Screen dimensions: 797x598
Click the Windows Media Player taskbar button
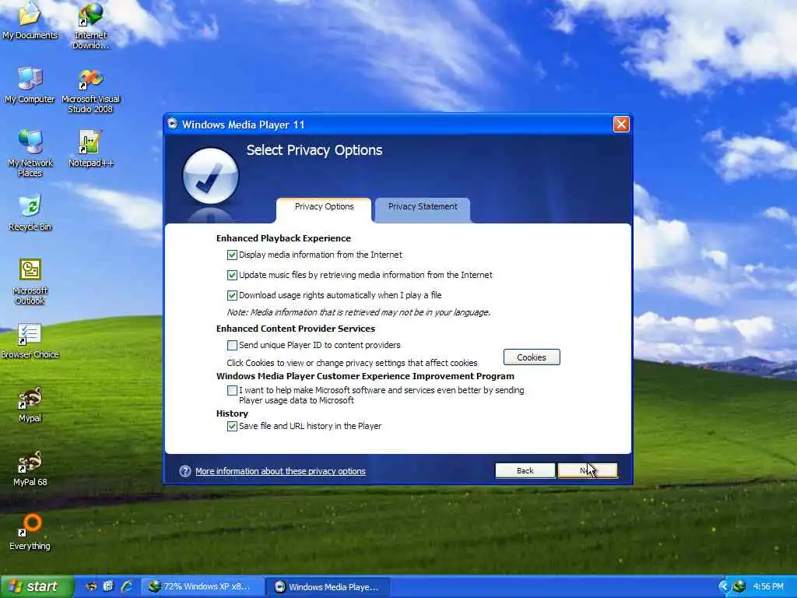coord(328,587)
